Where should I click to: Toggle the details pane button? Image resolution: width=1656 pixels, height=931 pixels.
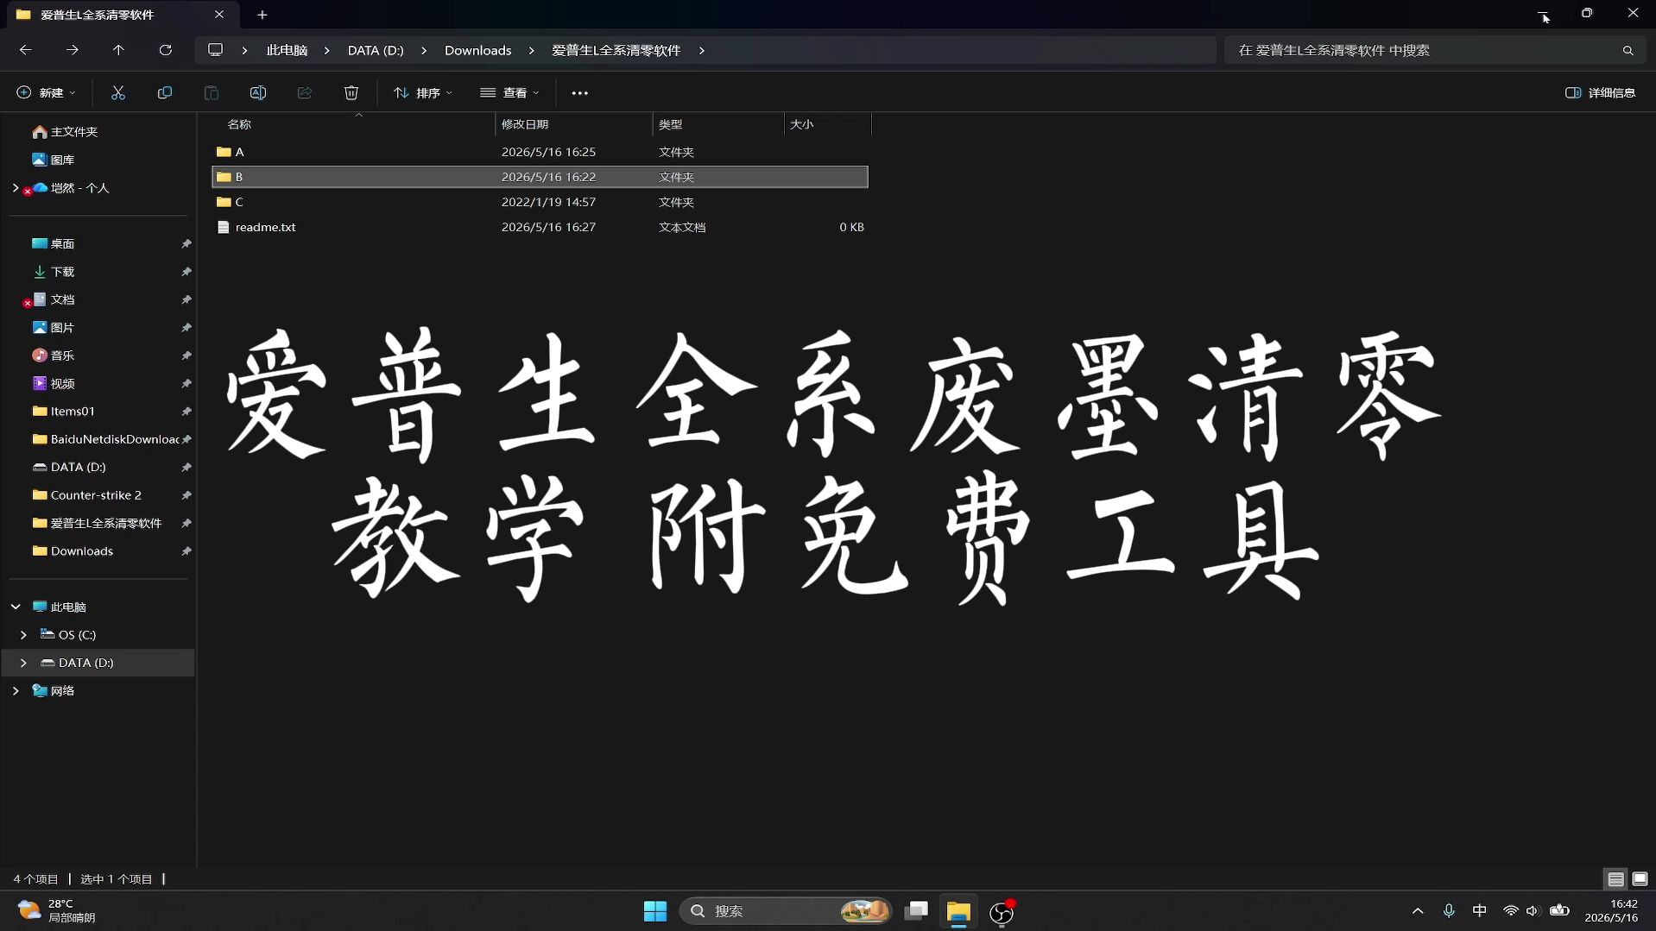pos(1600,92)
